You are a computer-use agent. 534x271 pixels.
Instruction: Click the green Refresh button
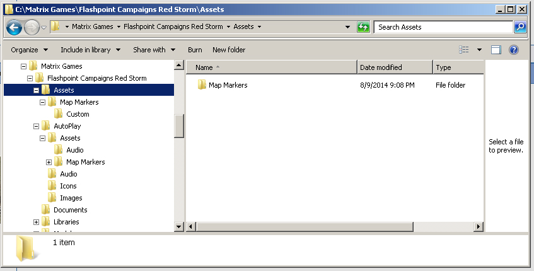tap(363, 27)
